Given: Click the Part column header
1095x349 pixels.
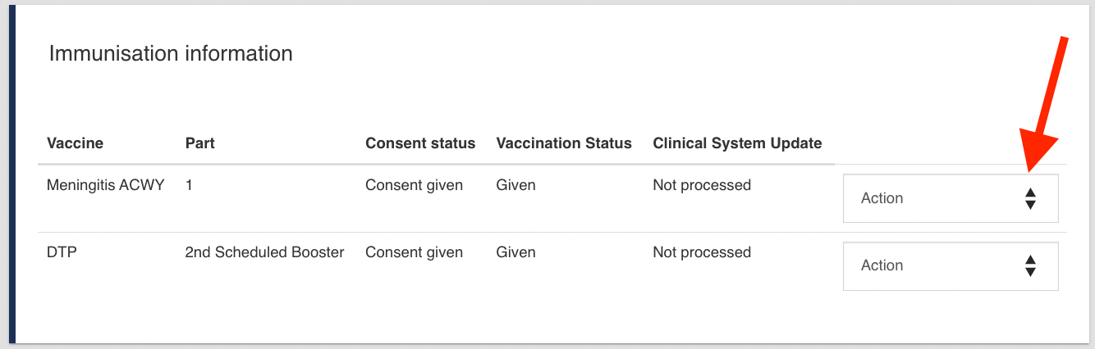Looking at the screenshot, I should click(199, 143).
